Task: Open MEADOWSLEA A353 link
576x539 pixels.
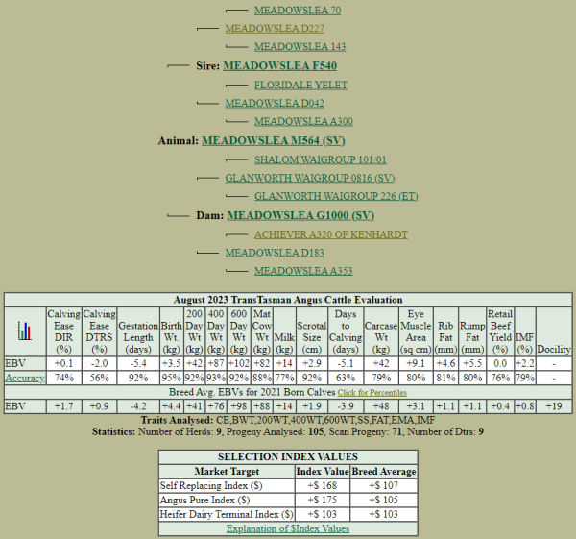Action: pyautogui.click(x=303, y=271)
